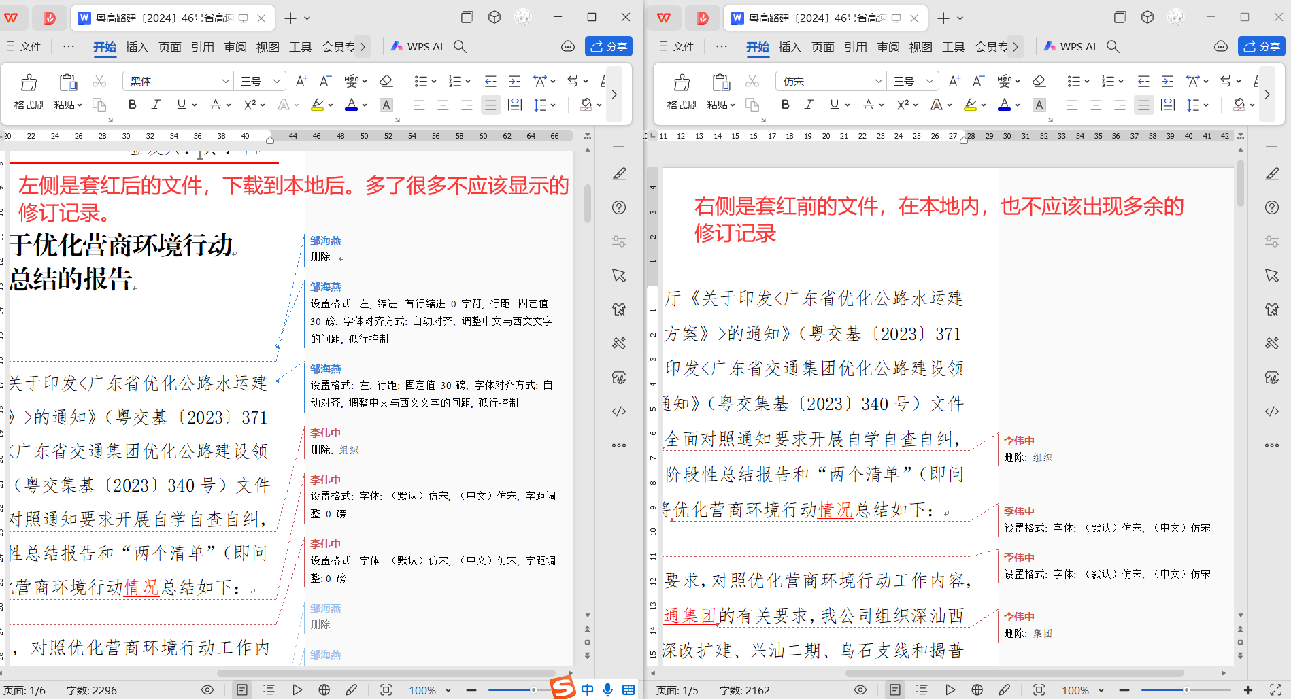
Task: Expand the 100% zoom dropdown in the right window
Action: [x=1101, y=690]
